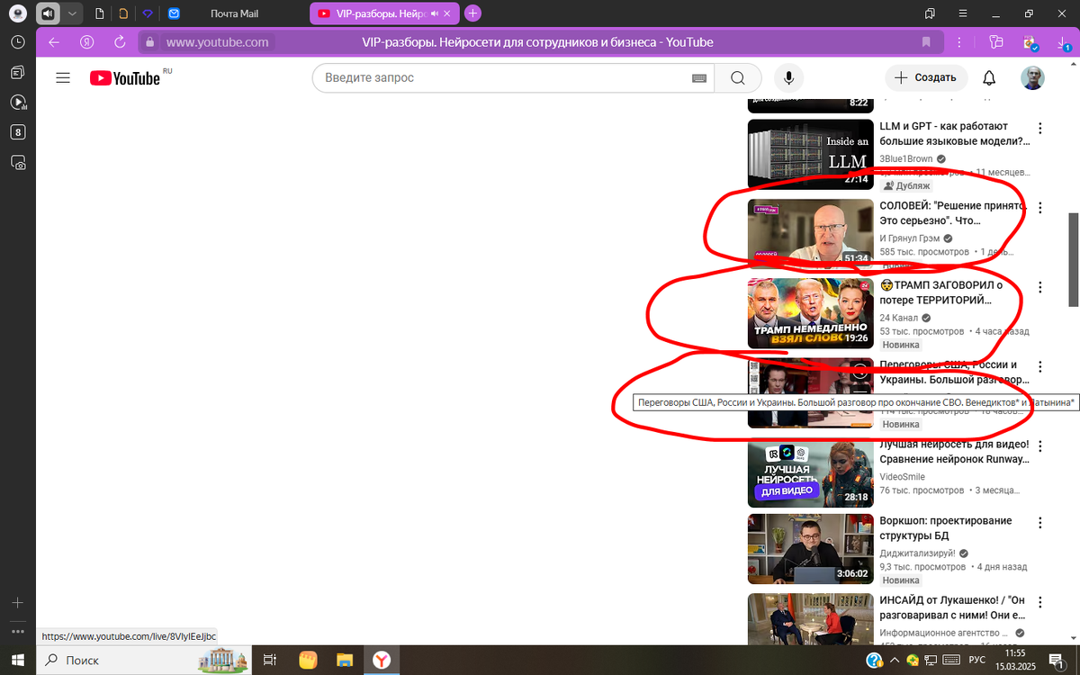
Task: Open the sidebar screenshot camera icon
Action: [18, 163]
